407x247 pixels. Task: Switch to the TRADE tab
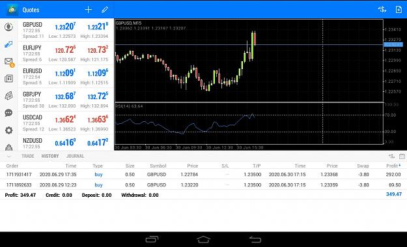[x=28, y=156]
